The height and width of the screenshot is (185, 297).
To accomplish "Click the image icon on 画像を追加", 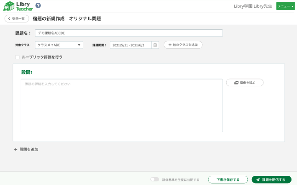I will pos(236,83).
